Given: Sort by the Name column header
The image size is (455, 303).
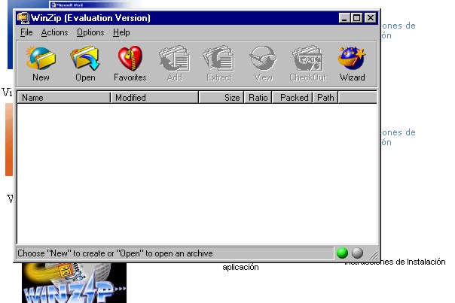Looking at the screenshot, I should coord(64,98).
